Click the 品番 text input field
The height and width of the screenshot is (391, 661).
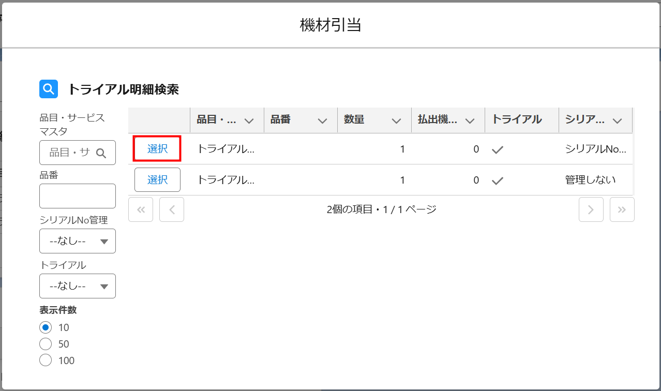(78, 196)
